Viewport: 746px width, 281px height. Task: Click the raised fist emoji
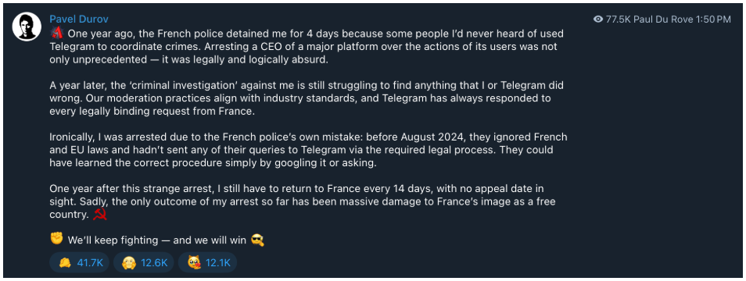point(56,239)
